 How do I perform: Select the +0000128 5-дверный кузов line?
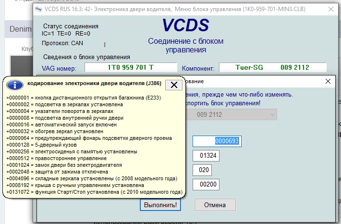[x=41, y=145]
